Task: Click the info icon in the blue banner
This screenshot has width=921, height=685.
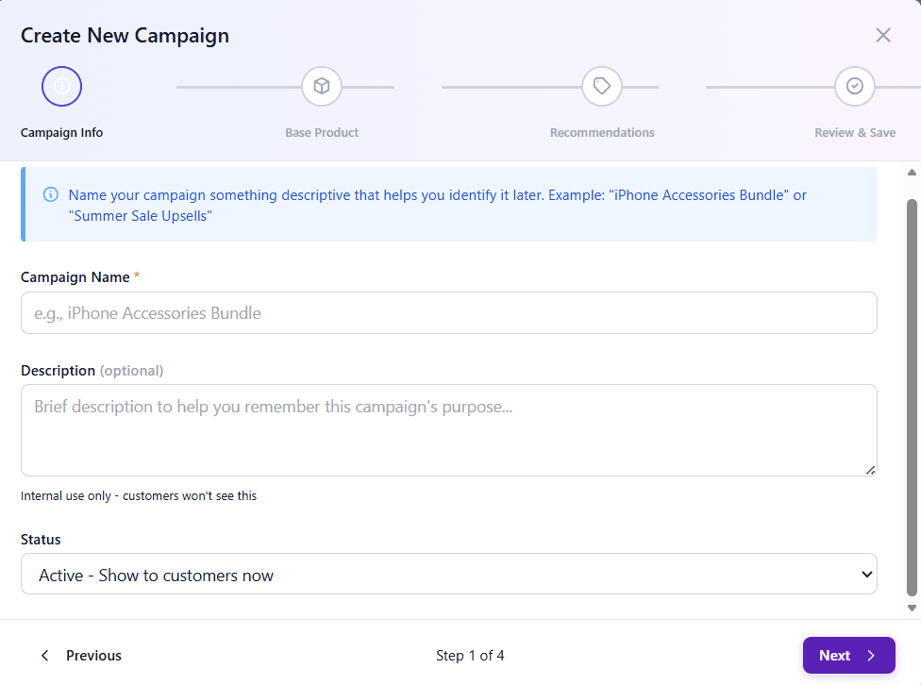Action: point(51,195)
